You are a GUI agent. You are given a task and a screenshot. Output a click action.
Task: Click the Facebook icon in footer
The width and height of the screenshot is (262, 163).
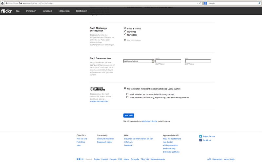tap(201, 140)
